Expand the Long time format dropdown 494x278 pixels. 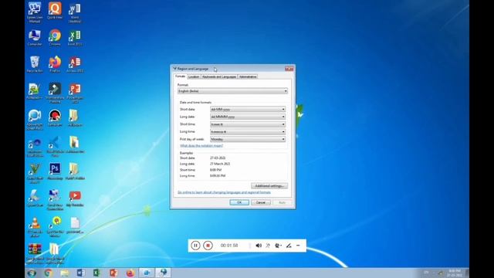[248, 132]
